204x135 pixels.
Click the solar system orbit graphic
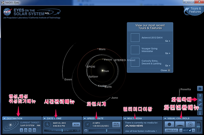pyautogui.click(x=11, y=126)
